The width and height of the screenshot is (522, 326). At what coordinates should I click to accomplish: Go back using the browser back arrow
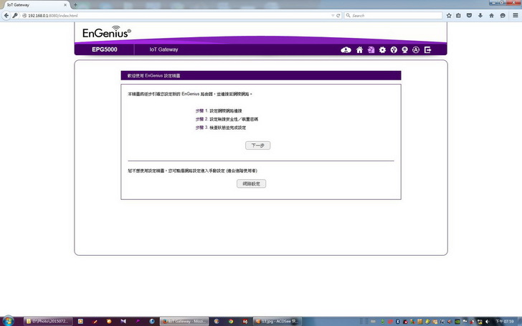tap(6, 15)
